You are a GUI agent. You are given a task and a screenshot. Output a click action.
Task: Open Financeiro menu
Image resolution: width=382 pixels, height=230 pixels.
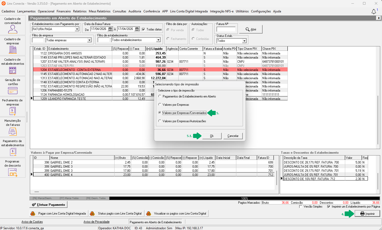(64, 11)
